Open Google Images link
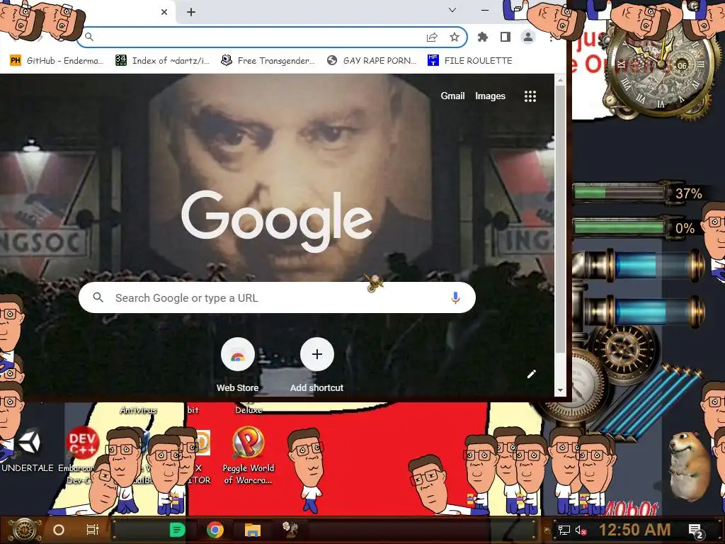This screenshot has width=725, height=544. (x=490, y=96)
